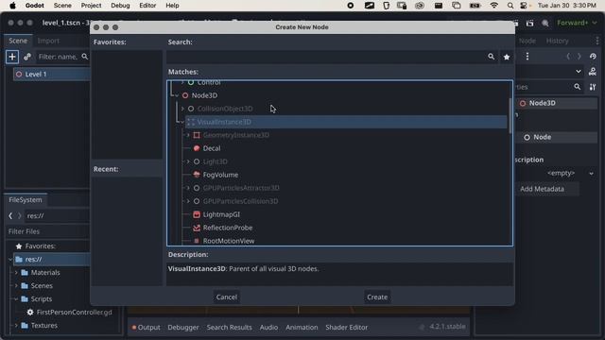Open the Shader Editor bottom panel
Screen dimensions: 605x340
[x=347, y=328]
